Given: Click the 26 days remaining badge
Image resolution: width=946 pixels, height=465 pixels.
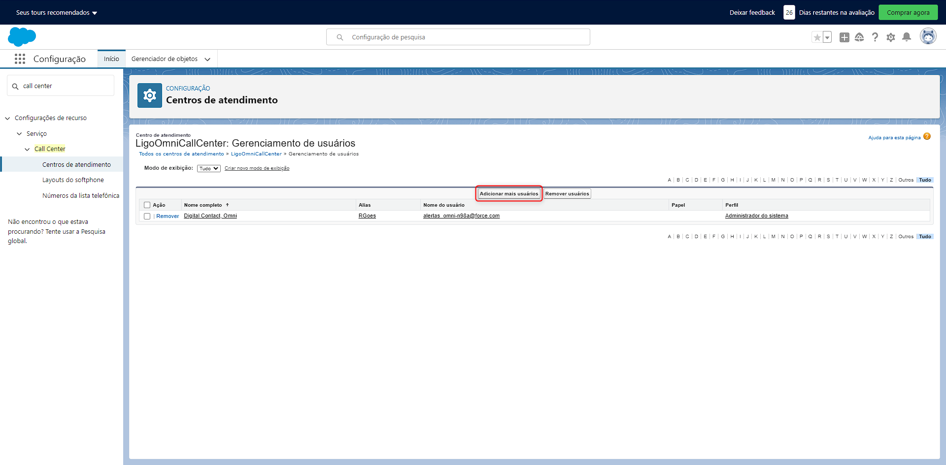Looking at the screenshot, I should point(789,13).
